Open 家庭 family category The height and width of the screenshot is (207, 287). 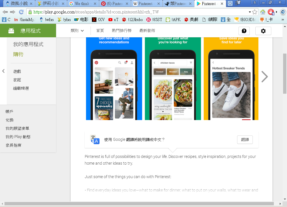17,80
